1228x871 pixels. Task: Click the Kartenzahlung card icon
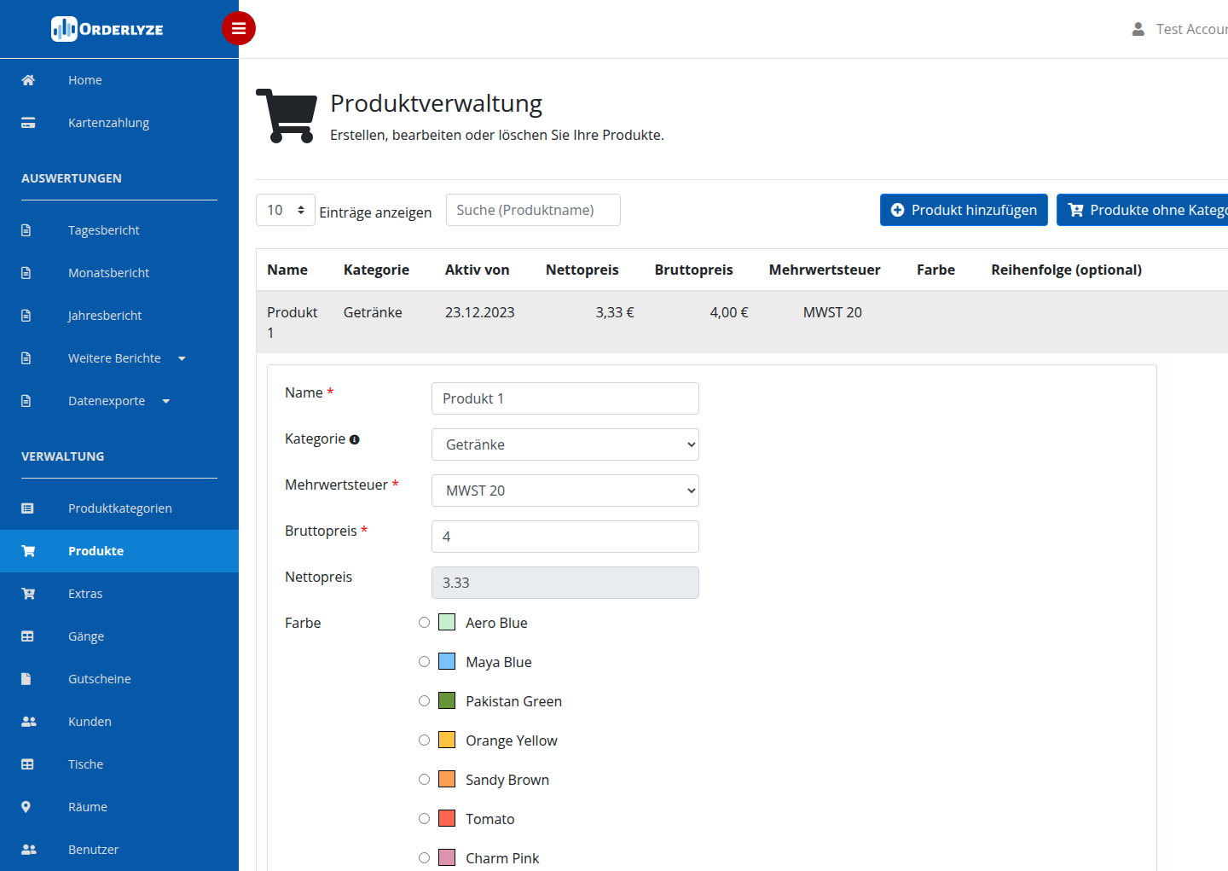coord(28,123)
